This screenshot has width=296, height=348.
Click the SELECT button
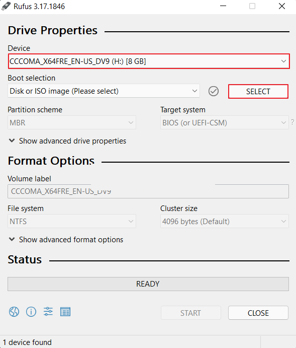tap(258, 92)
